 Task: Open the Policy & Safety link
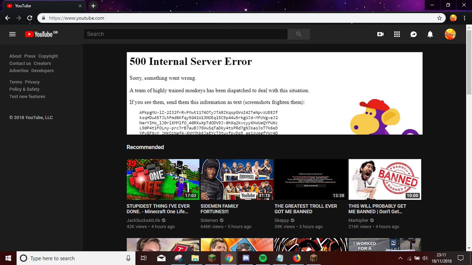point(24,89)
